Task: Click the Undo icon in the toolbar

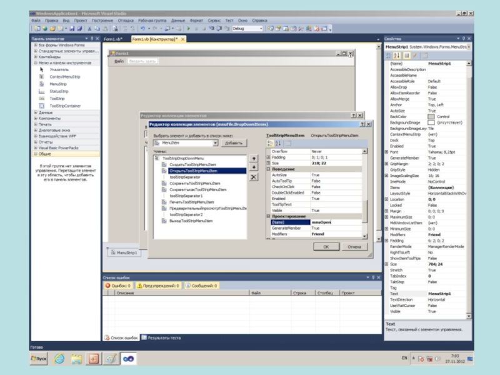Action: pos(143,29)
